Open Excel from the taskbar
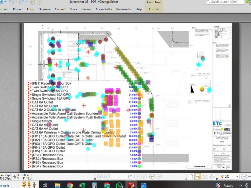The width and height of the screenshot is (251, 188). pyautogui.click(x=82, y=185)
